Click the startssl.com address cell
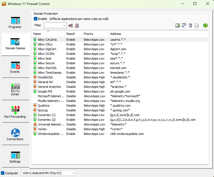Viewport: 214px width, 177px height. (x=118, y=68)
